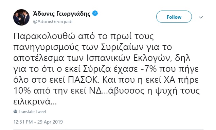Click the 10% figure in the tweet
216x130 pixels.
[22, 91]
